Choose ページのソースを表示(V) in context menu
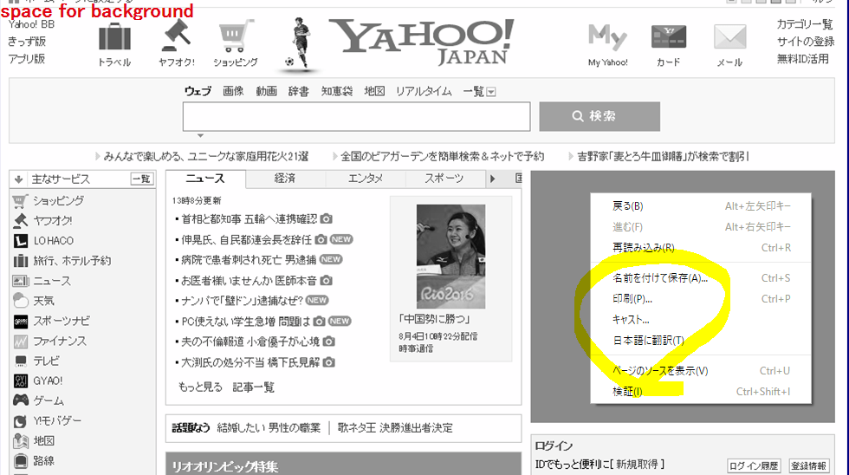 tap(701, 371)
